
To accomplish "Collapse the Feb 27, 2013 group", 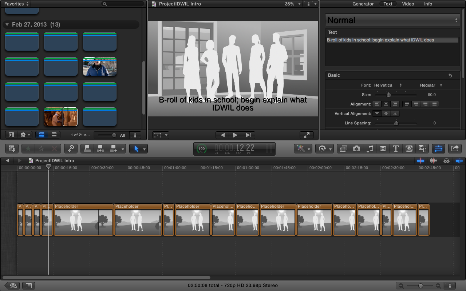I will coord(7,25).
